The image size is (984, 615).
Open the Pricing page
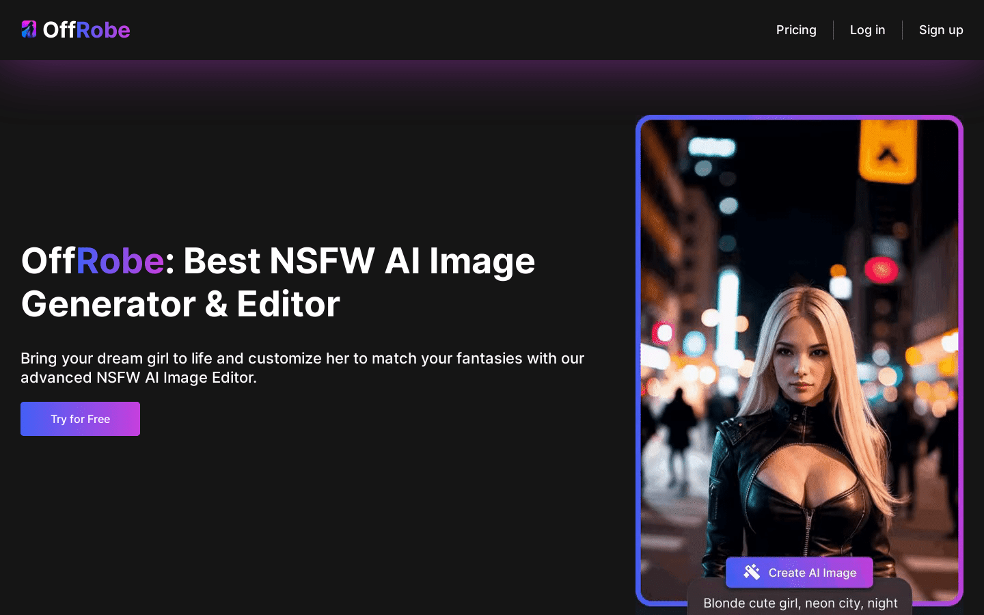click(796, 30)
